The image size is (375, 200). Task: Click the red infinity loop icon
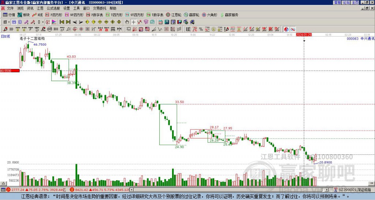[x=293, y=29]
